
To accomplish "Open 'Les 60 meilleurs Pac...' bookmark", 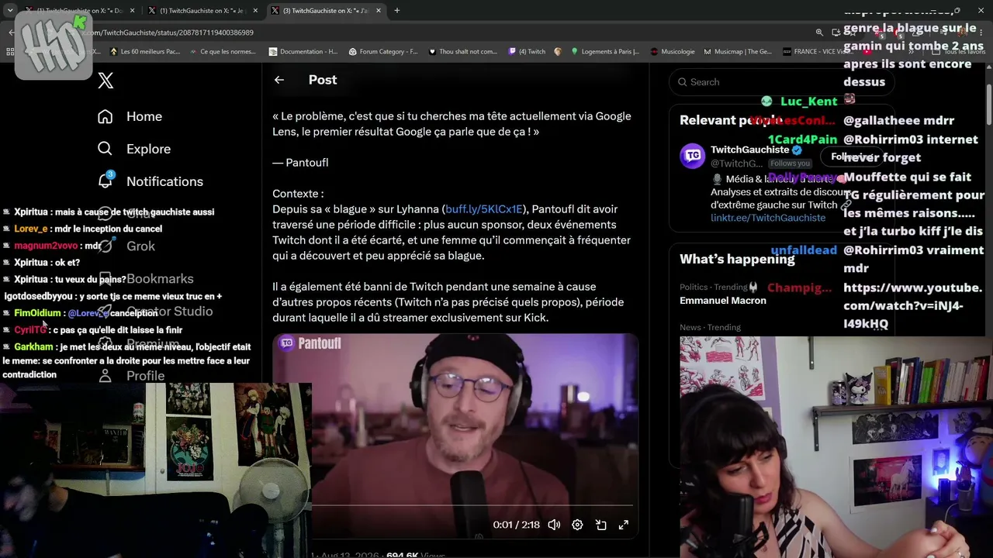I will (145, 52).
